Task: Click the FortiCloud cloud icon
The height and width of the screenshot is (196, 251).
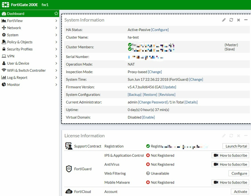Action: tap(69, 191)
